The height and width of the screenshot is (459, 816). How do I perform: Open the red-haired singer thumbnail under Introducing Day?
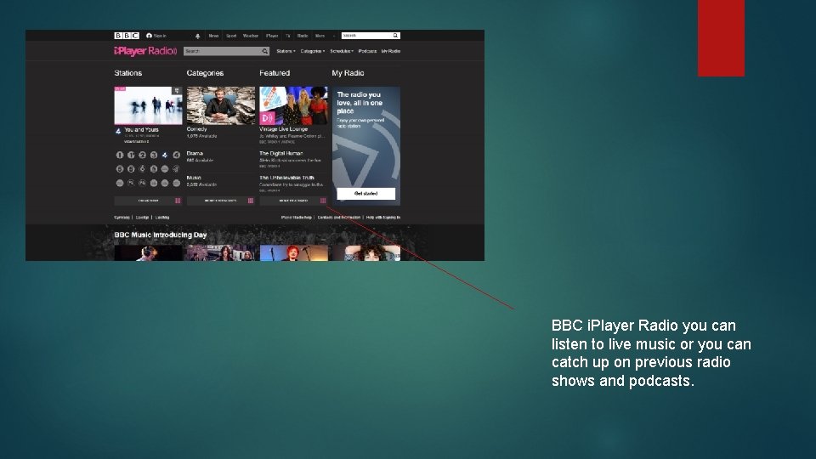click(293, 253)
